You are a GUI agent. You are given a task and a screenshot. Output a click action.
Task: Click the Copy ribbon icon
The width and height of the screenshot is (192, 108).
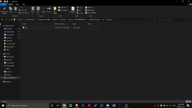point(10,9)
